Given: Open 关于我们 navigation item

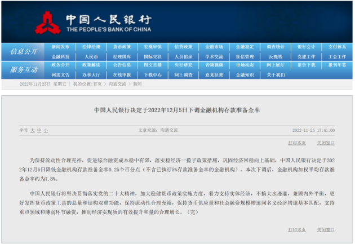Looking at the screenshot, I should click(276, 74).
